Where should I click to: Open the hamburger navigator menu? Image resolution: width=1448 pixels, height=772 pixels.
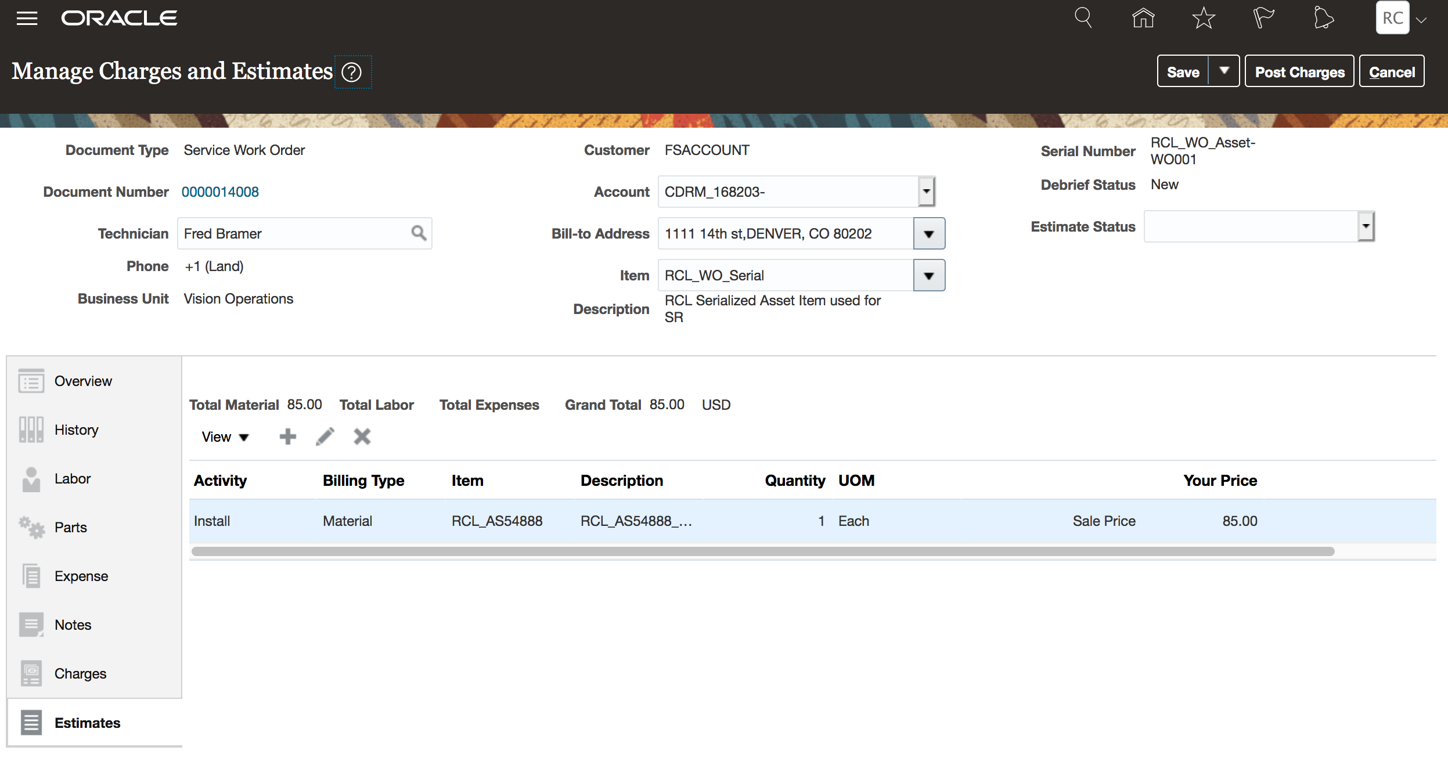pyautogui.click(x=27, y=18)
